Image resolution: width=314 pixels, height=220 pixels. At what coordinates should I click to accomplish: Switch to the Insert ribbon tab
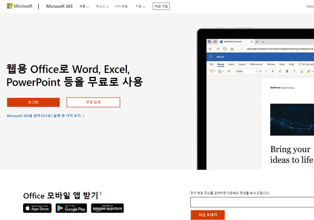[x=231, y=64]
